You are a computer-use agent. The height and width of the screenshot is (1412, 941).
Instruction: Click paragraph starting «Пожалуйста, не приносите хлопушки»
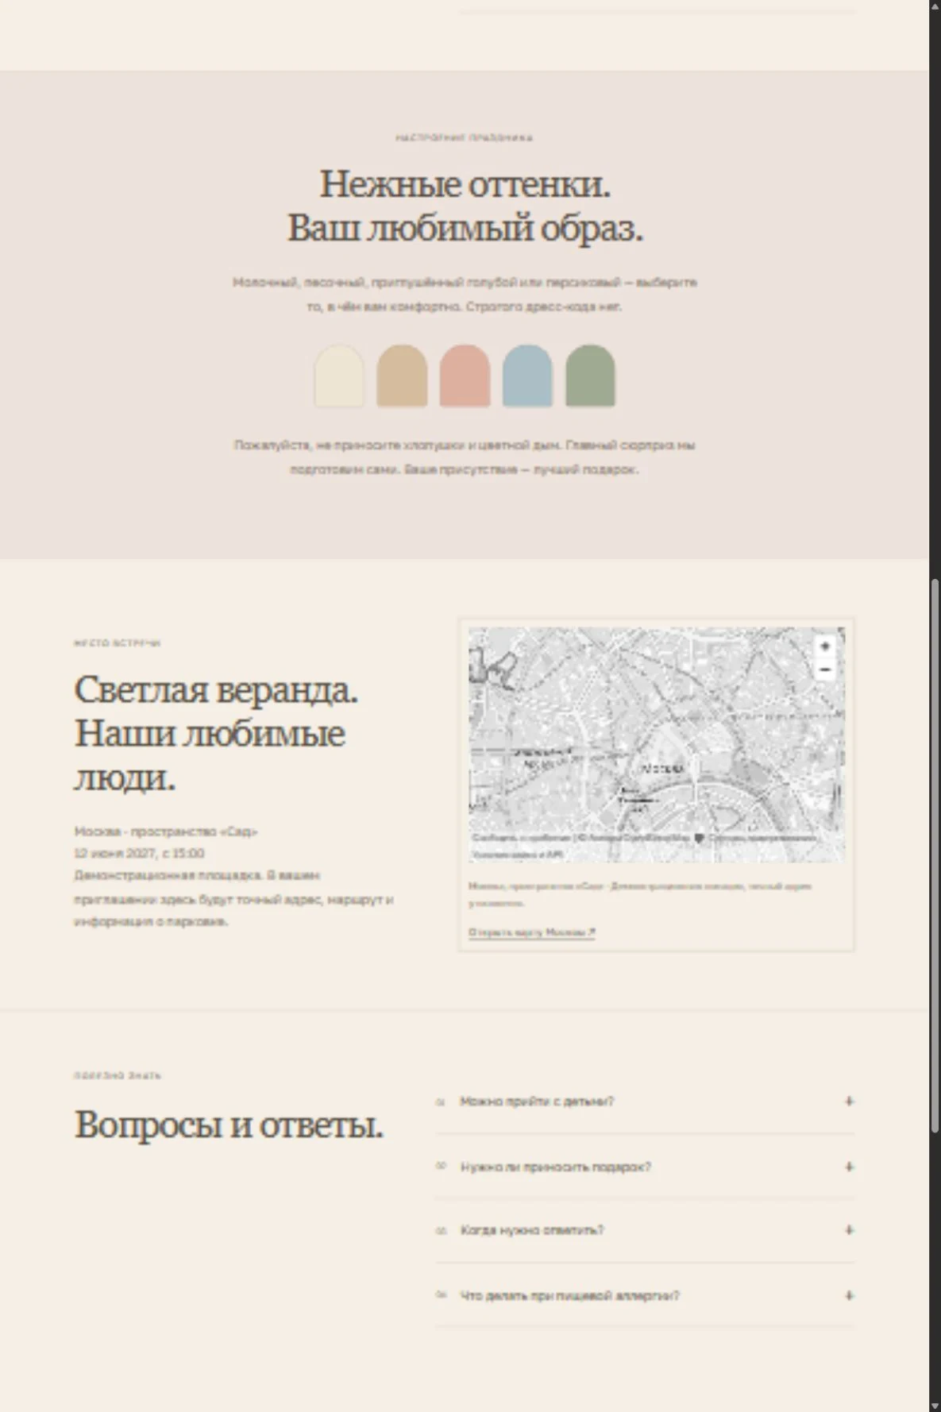(x=465, y=457)
